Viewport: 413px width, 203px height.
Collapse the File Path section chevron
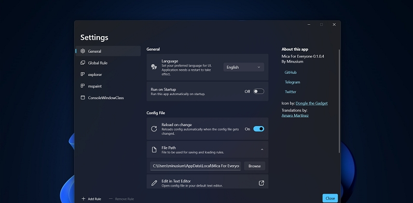tap(262, 149)
